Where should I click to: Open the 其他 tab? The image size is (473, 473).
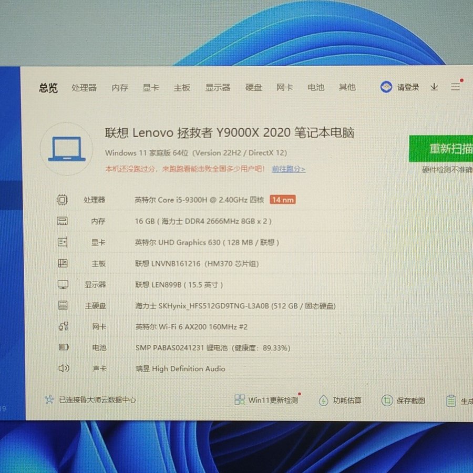[x=347, y=87]
